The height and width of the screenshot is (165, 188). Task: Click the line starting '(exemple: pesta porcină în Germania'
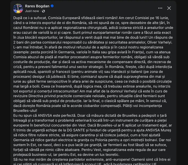(x=92, y=52)
